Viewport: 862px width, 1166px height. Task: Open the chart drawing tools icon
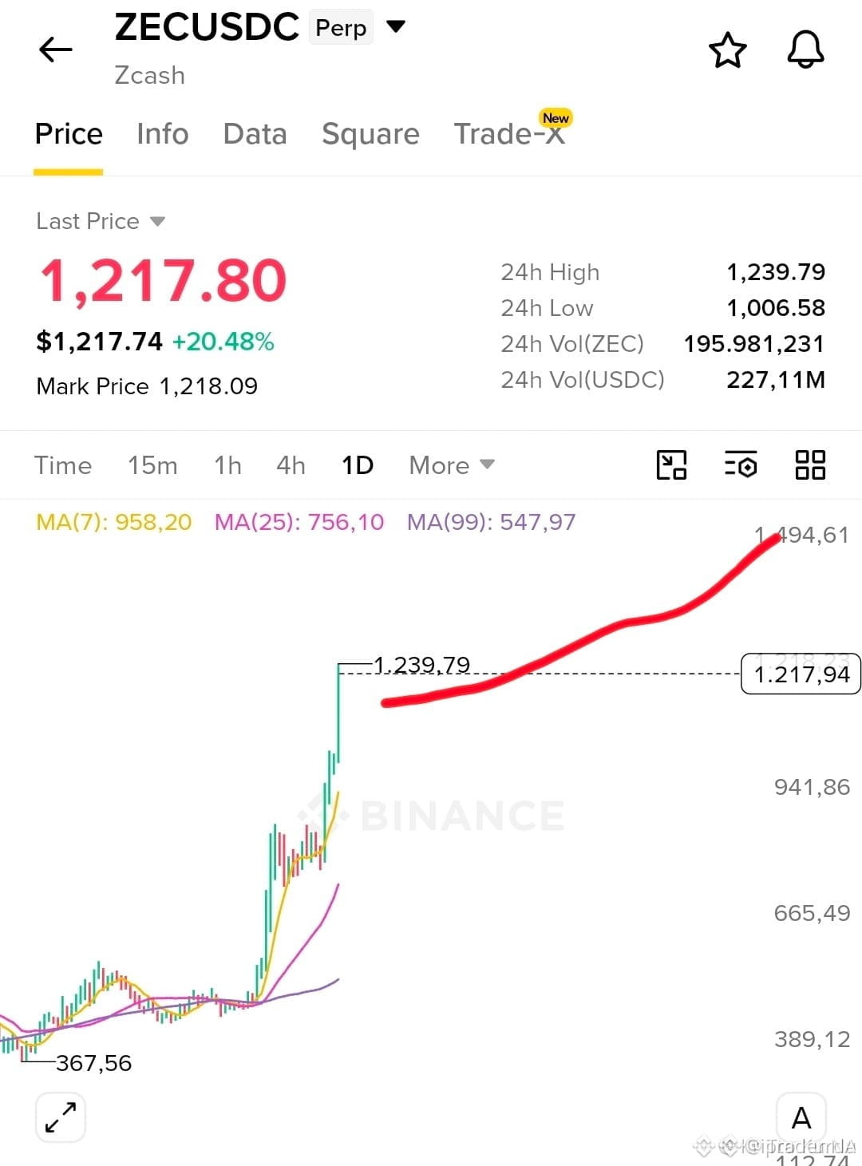click(671, 464)
